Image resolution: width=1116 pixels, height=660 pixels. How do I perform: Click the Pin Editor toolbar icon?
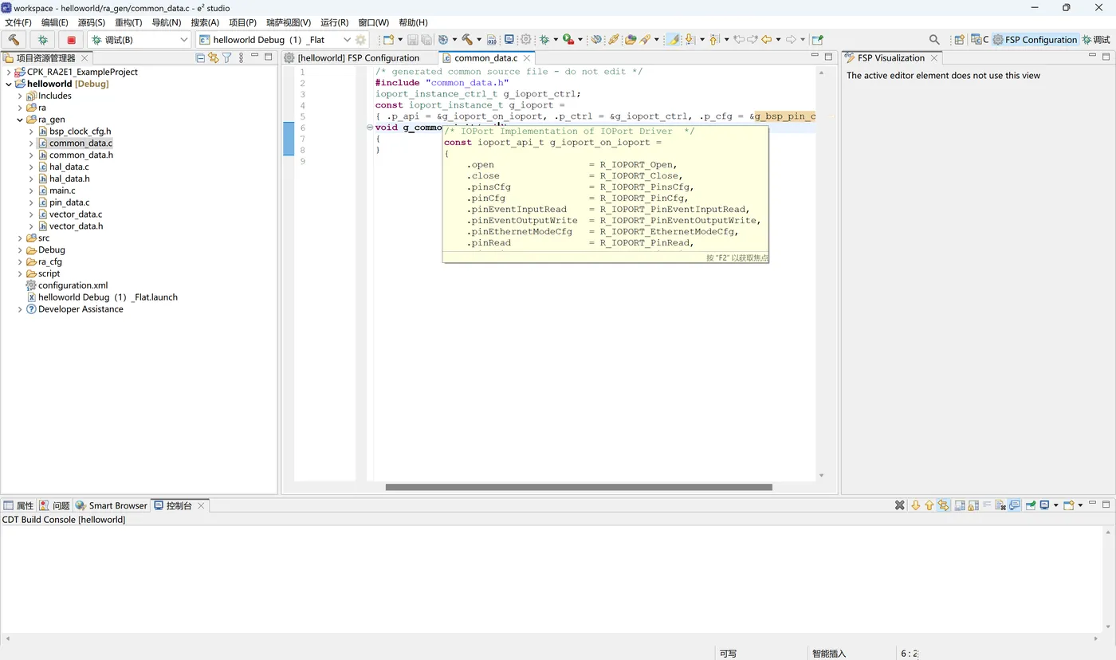point(817,39)
